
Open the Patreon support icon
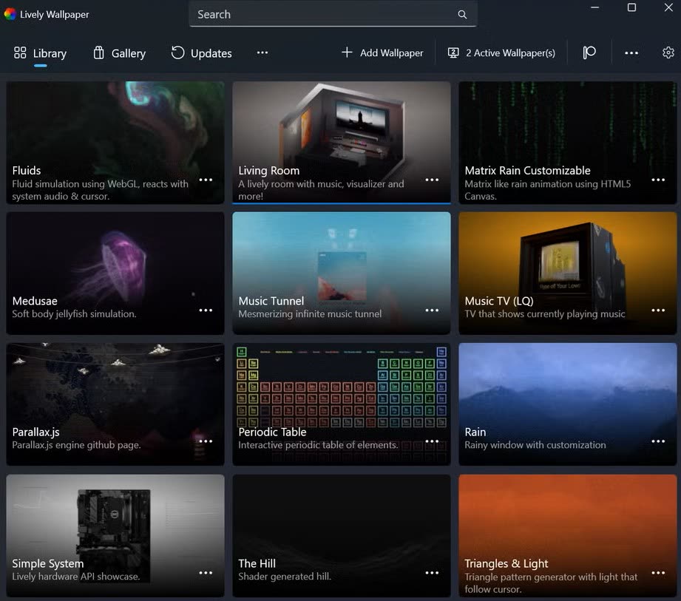point(589,52)
